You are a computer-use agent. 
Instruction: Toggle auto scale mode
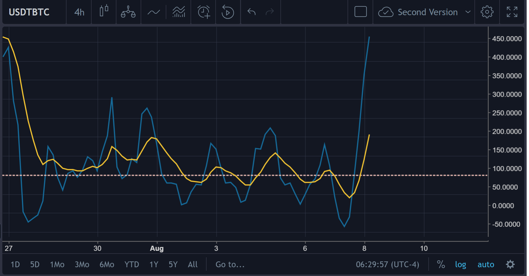[x=486, y=265]
